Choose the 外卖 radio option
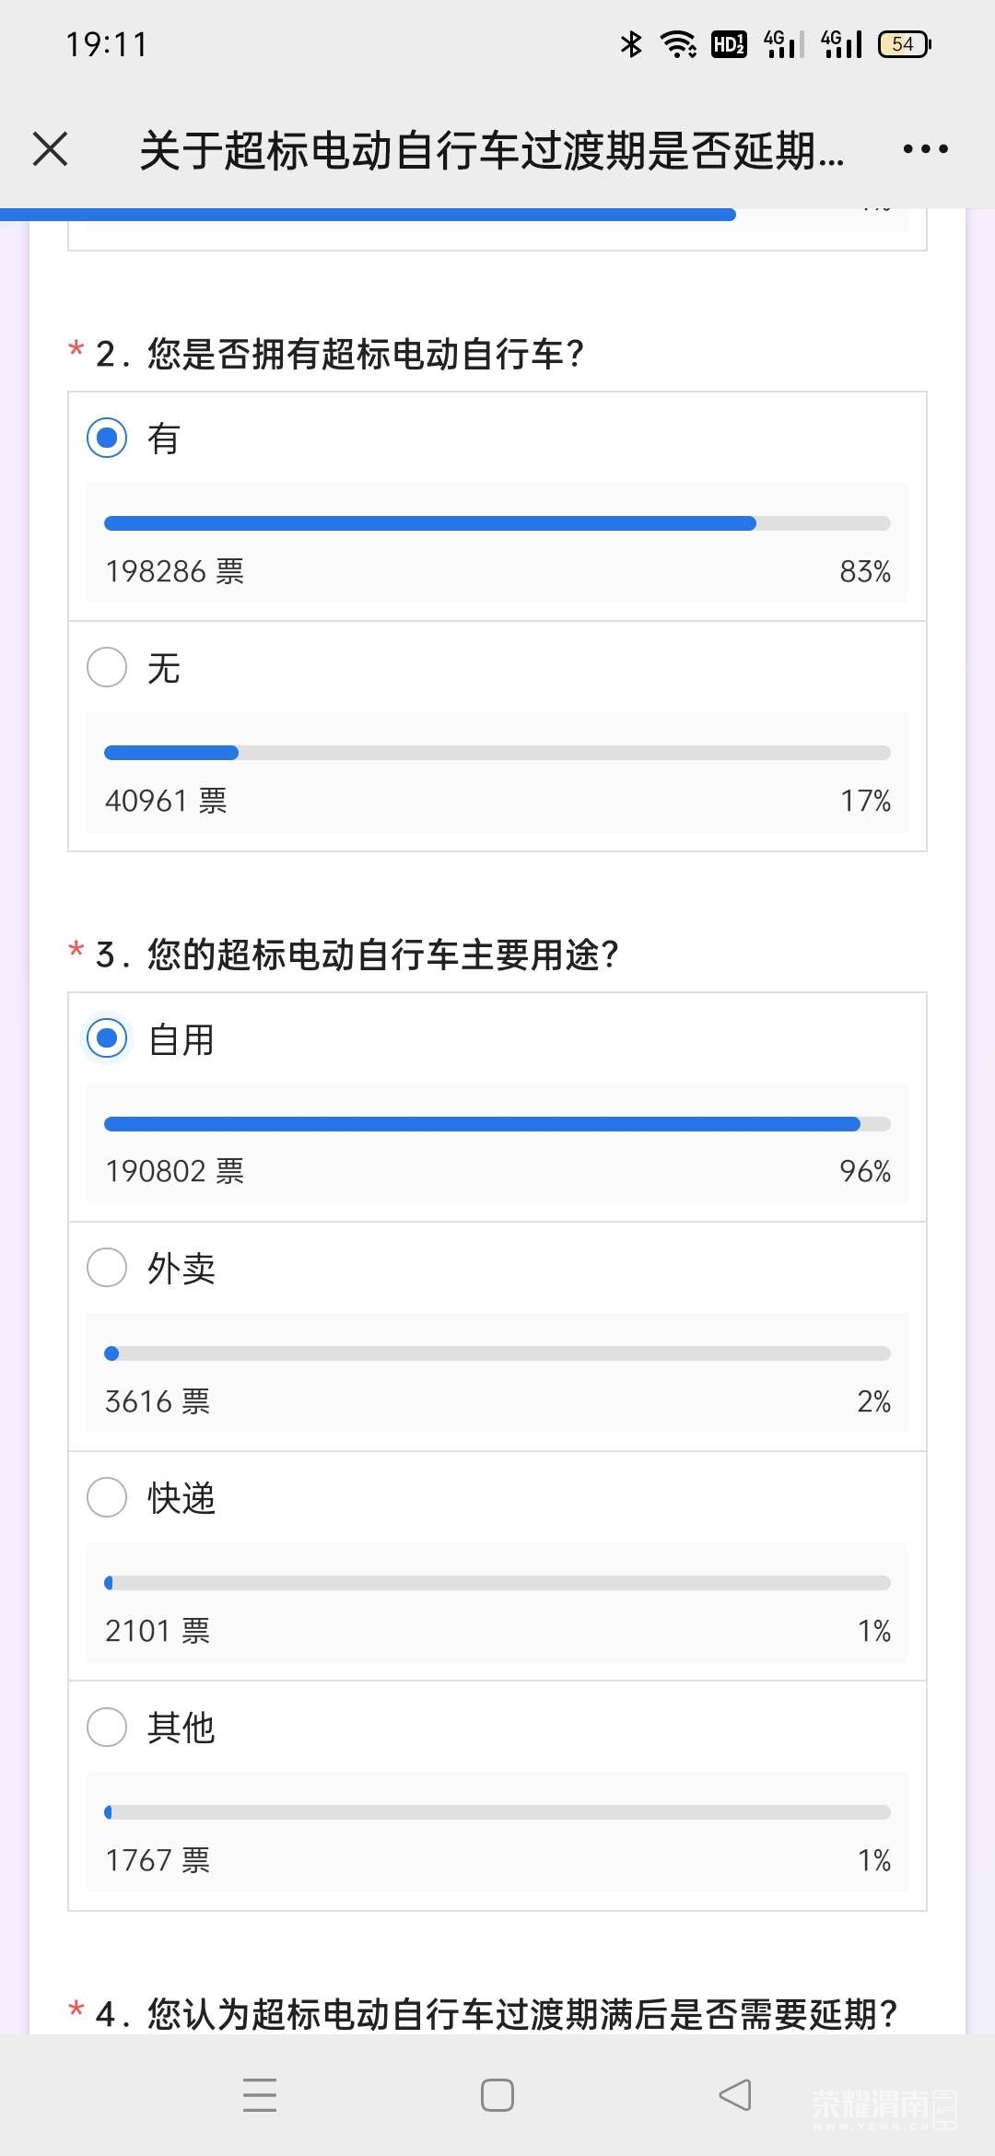The image size is (995, 2156). click(107, 1268)
